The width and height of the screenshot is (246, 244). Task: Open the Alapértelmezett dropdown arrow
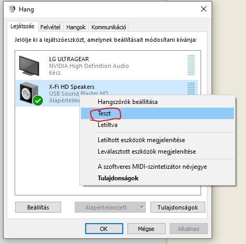pos(142,207)
